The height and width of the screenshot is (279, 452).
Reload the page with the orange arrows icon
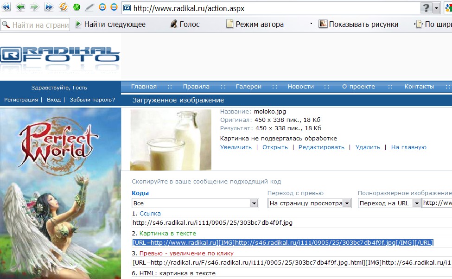tap(64, 7)
